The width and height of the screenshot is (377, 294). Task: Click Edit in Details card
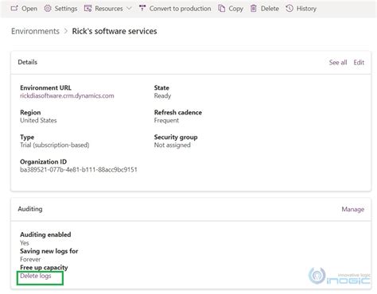tap(359, 63)
